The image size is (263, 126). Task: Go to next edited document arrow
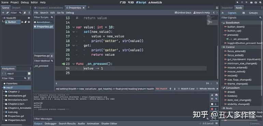[x=217, y=13]
